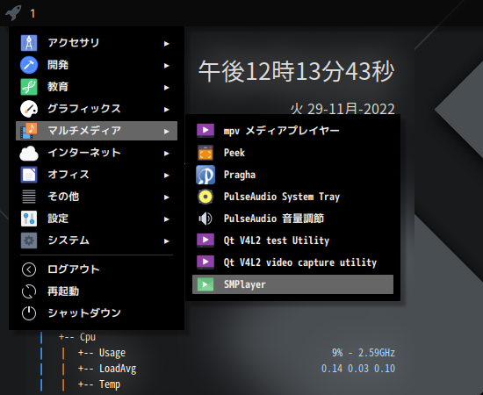Open the 教育 menu category

[x=97, y=87]
